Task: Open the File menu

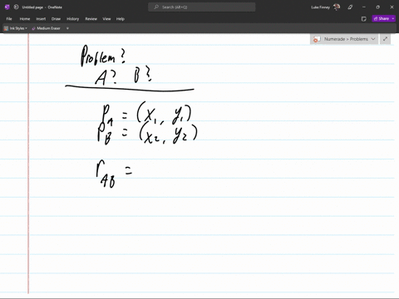Action: coord(9,19)
